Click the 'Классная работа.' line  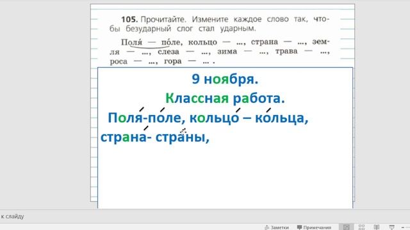(x=225, y=98)
